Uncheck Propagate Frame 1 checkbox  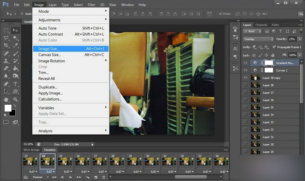[274, 47]
